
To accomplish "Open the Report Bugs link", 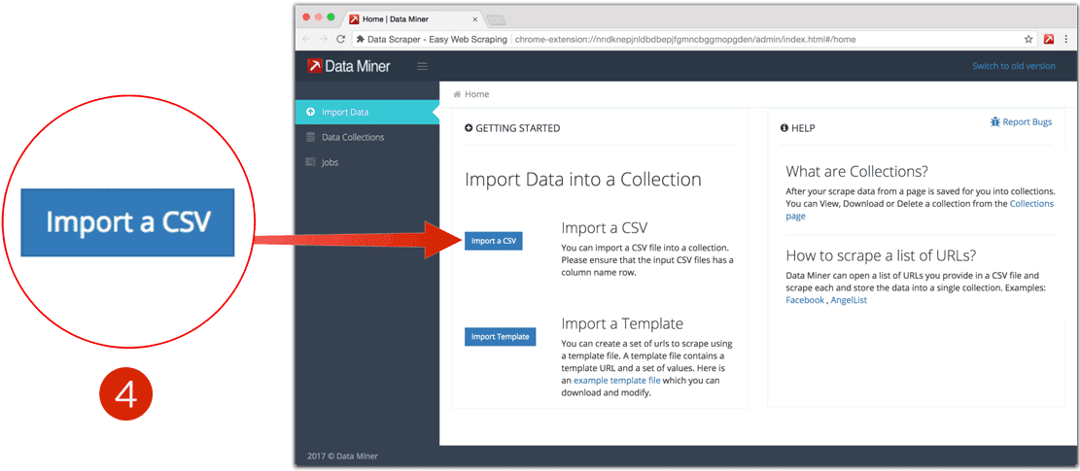I will pyautogui.click(x=1021, y=122).
